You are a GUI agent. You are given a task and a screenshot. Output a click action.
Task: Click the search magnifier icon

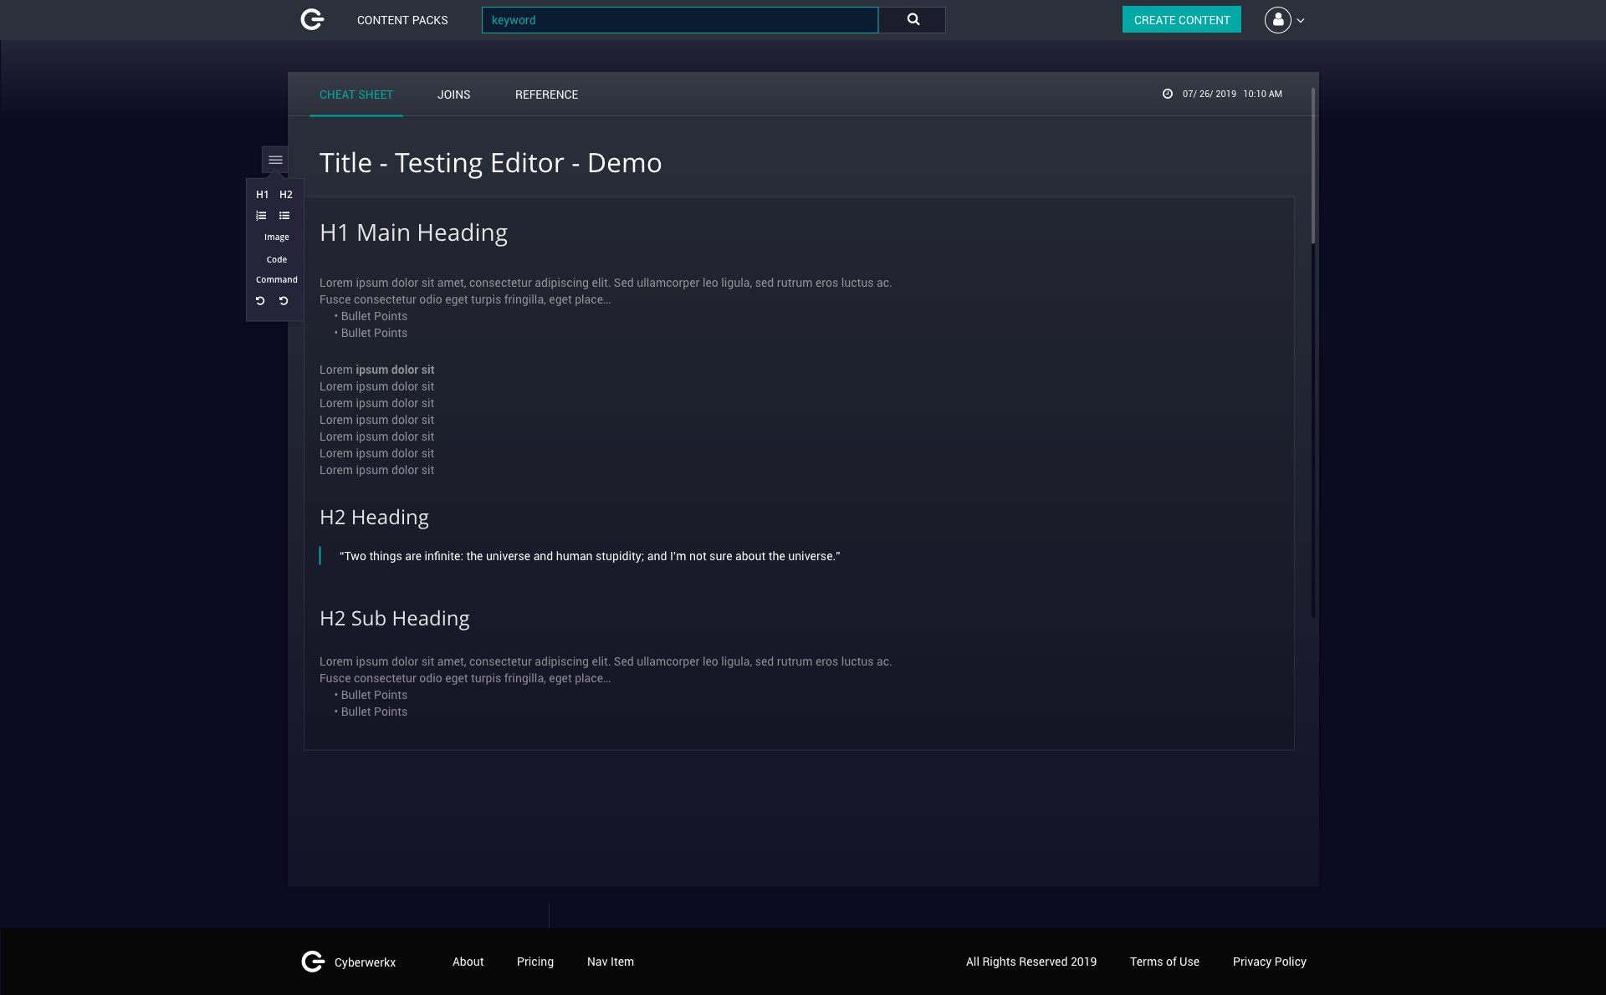click(x=912, y=19)
